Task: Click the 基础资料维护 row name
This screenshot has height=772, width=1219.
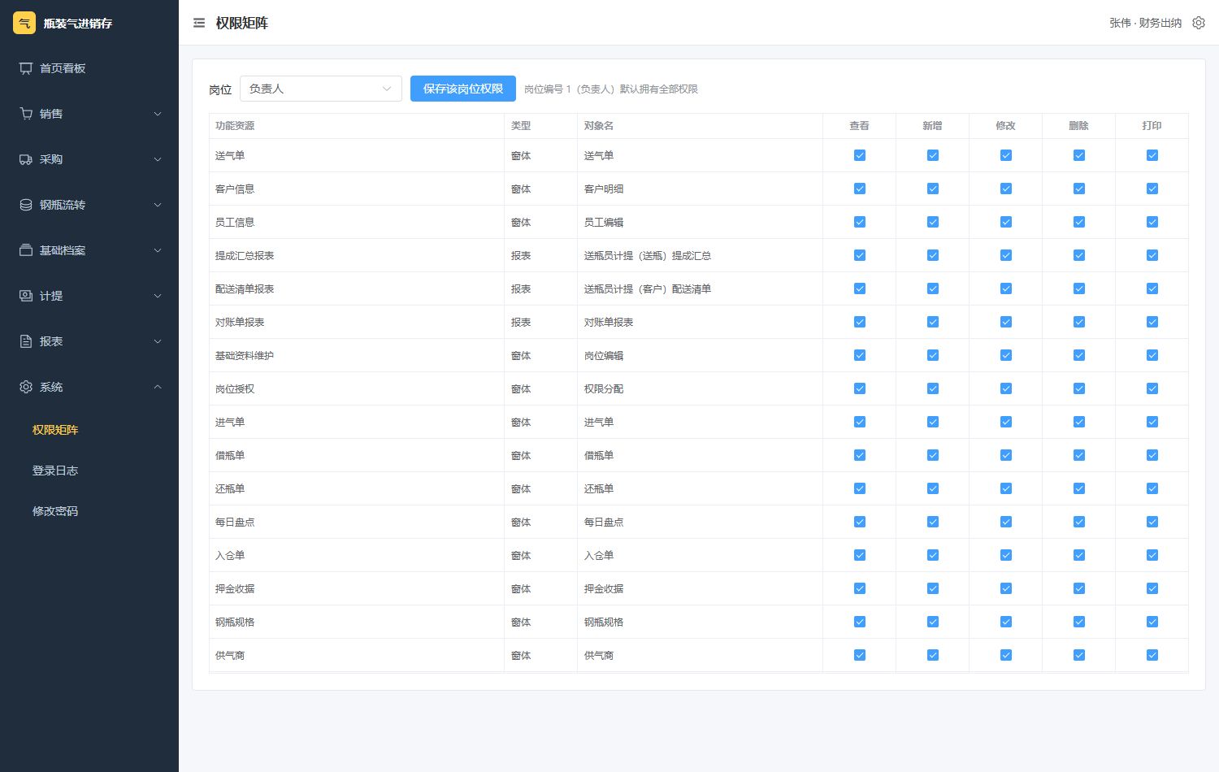Action: [245, 356]
